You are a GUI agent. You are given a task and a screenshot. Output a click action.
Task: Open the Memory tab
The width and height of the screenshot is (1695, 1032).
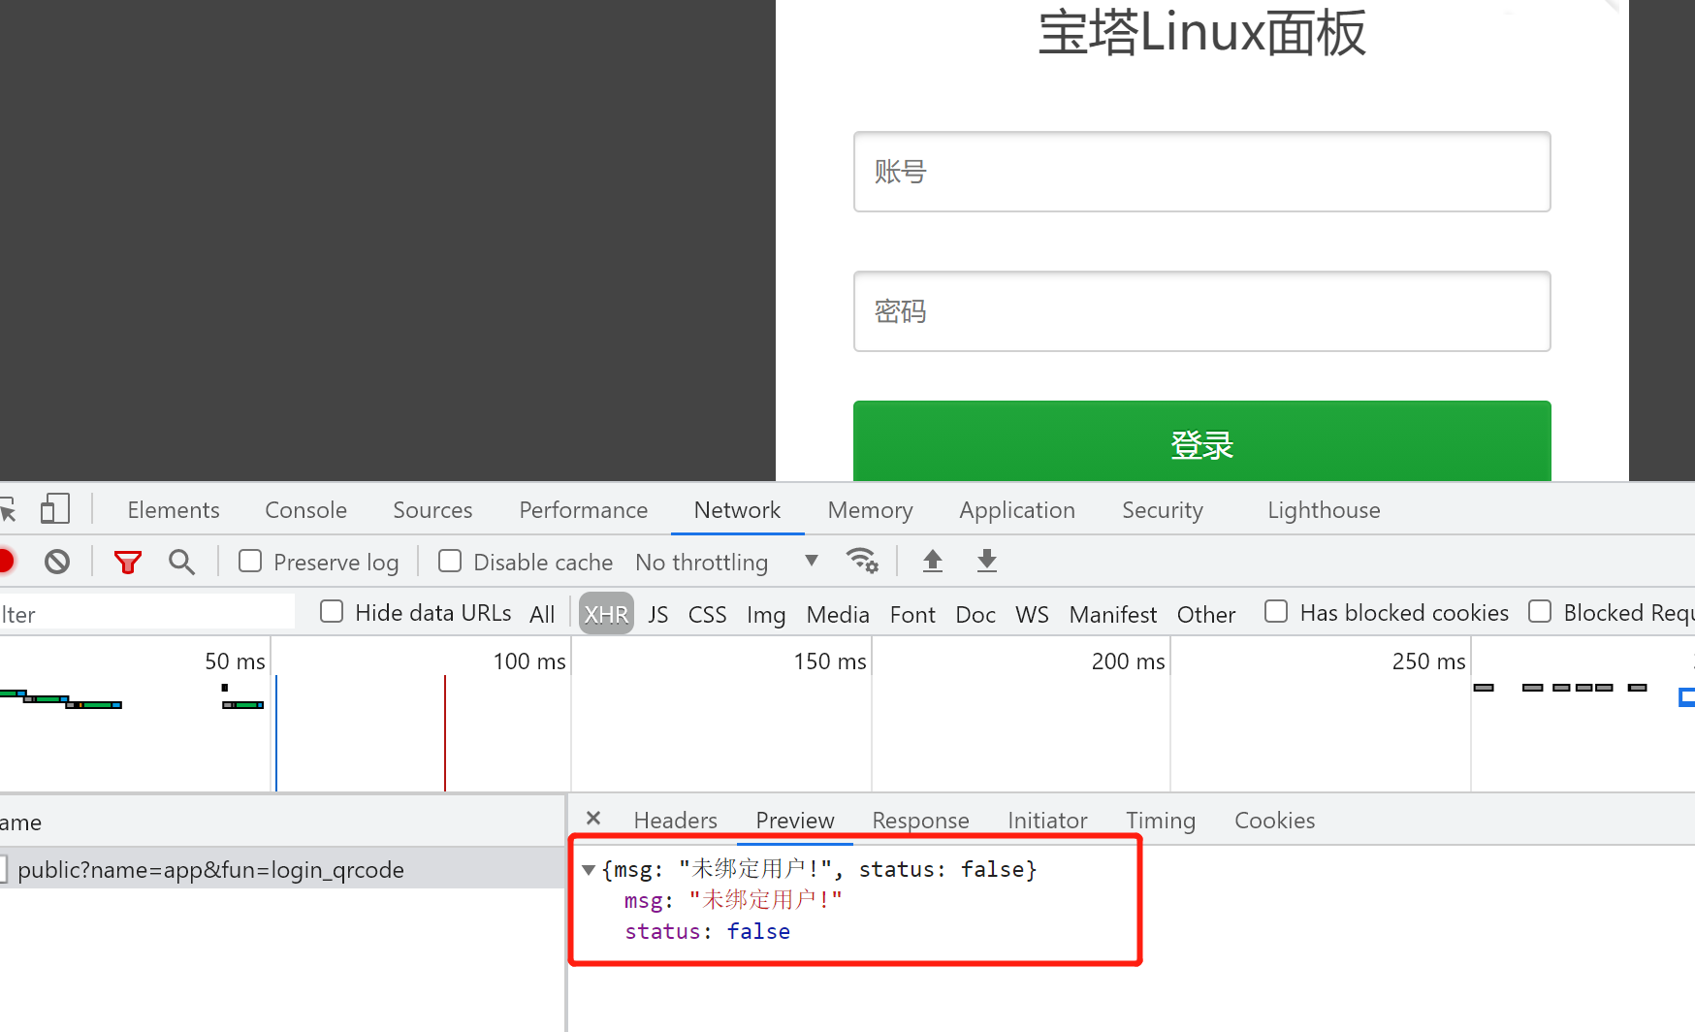[871, 510]
